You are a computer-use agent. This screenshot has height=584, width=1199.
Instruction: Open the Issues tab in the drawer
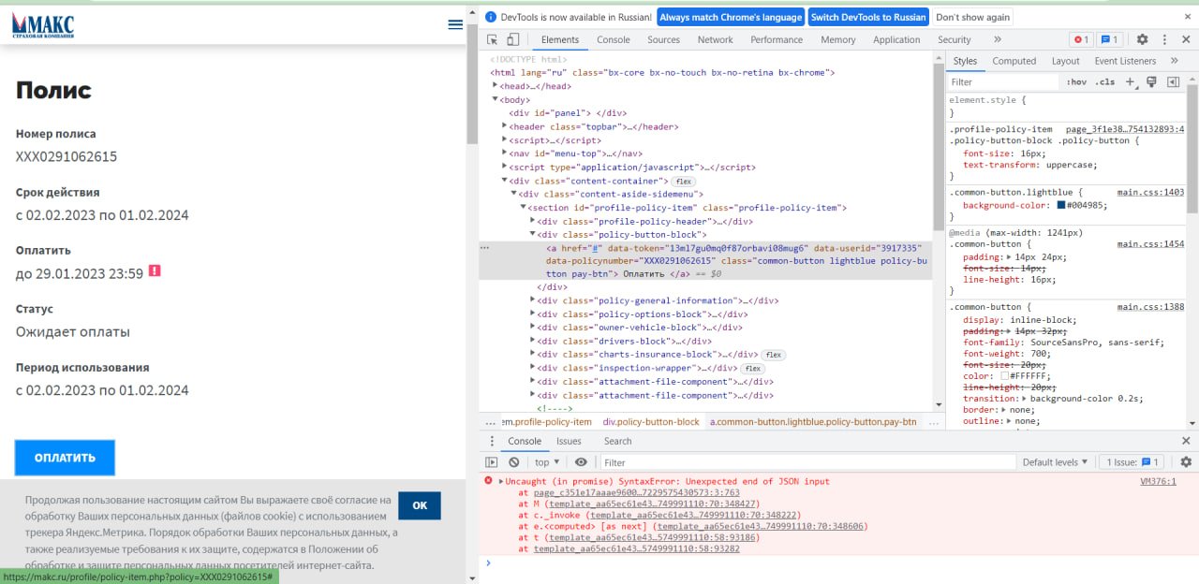569,441
